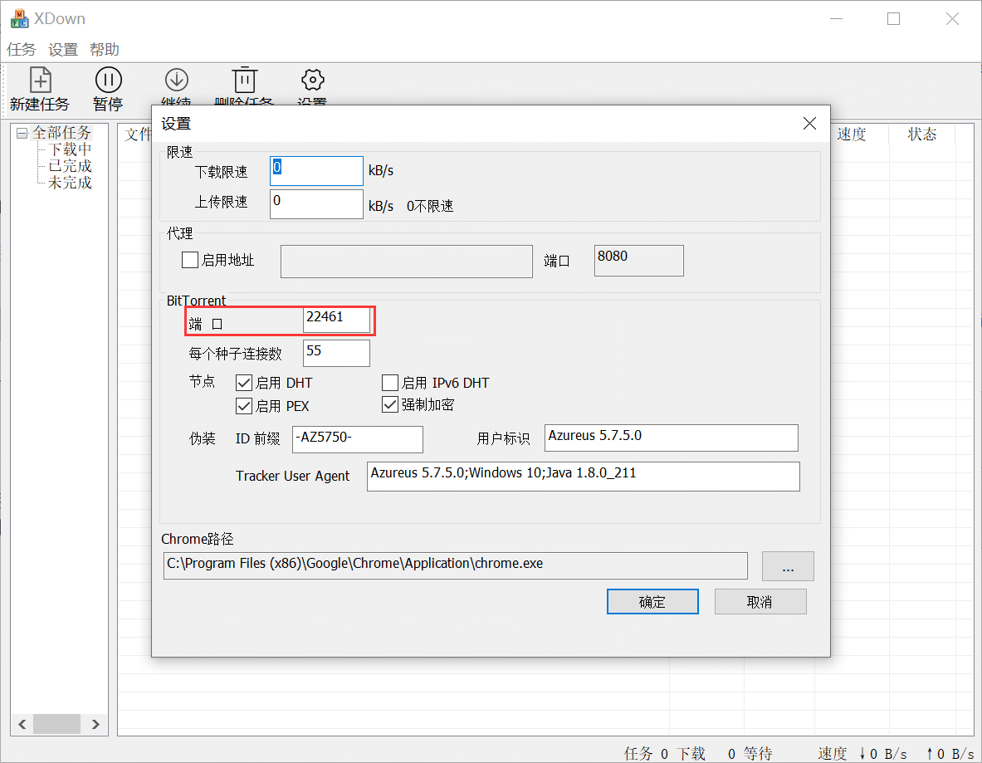Open the 帮助 menu

105,49
